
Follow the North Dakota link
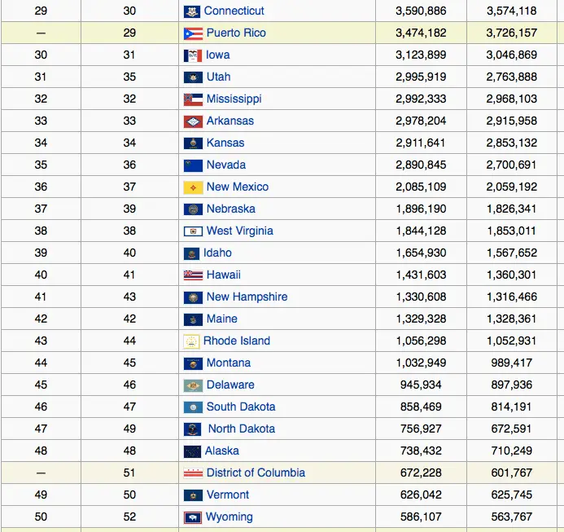tap(242, 429)
